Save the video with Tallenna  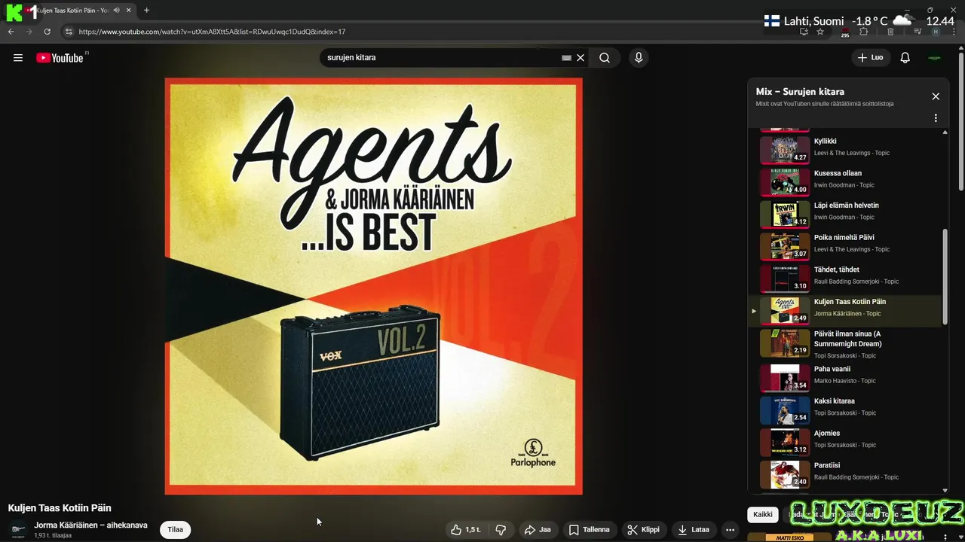tap(589, 530)
